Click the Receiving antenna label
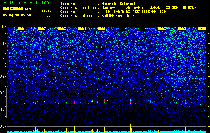 point(77,16)
